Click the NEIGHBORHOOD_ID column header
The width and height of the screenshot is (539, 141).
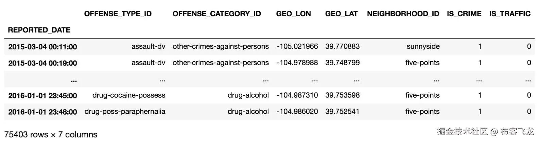click(x=403, y=14)
